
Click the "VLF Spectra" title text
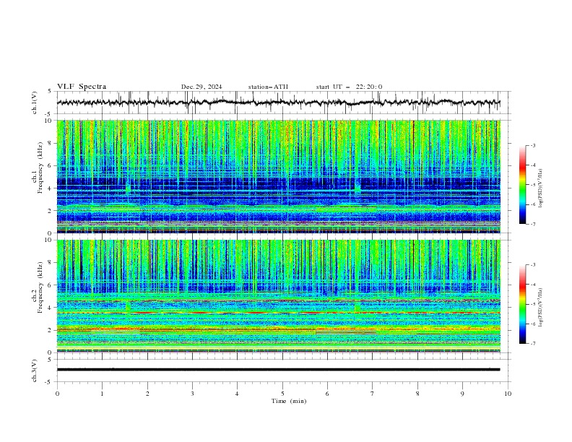[x=82, y=87]
